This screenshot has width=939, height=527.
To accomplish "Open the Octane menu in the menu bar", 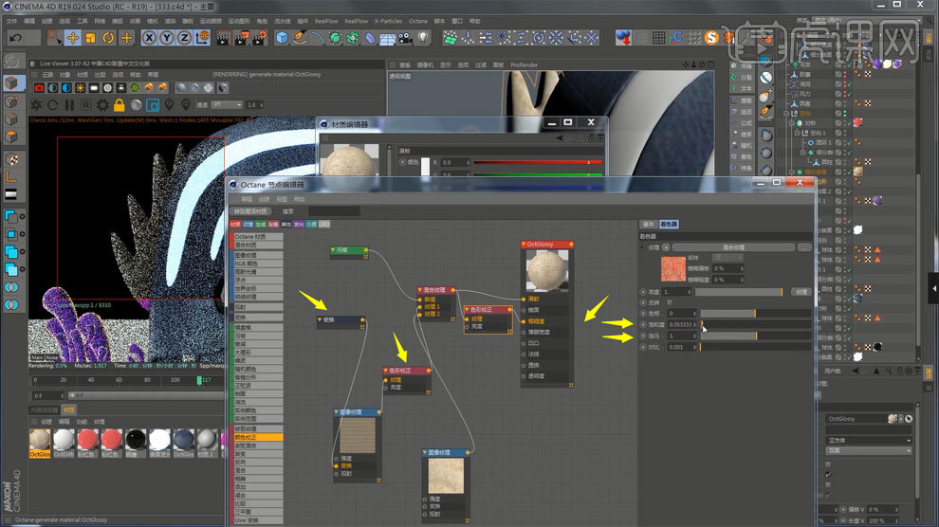I will tap(417, 20).
